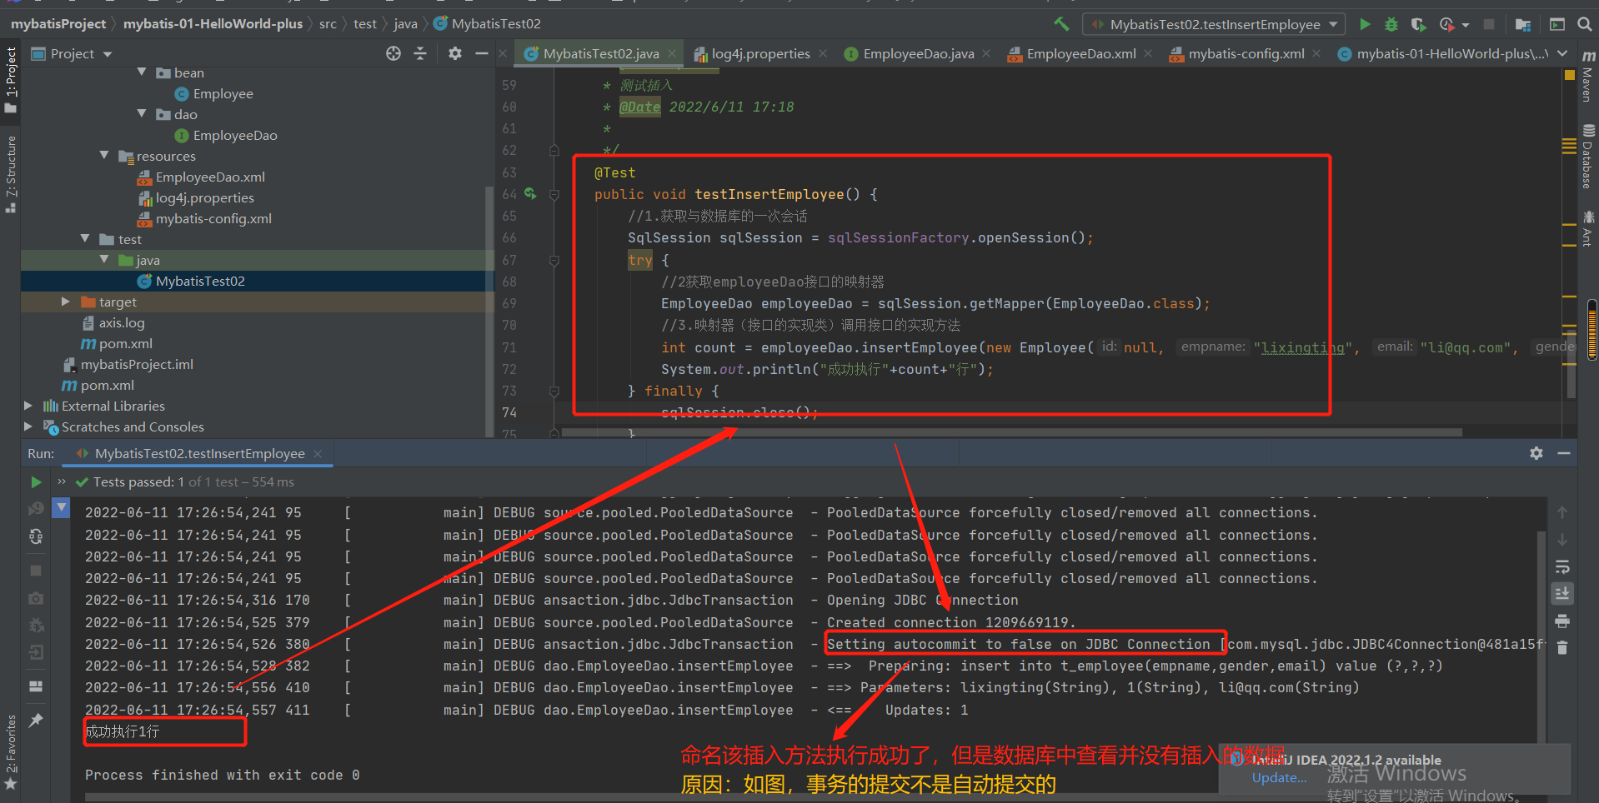The image size is (1599, 803).
Task: Close the log4j.properties tab
Action: [823, 53]
